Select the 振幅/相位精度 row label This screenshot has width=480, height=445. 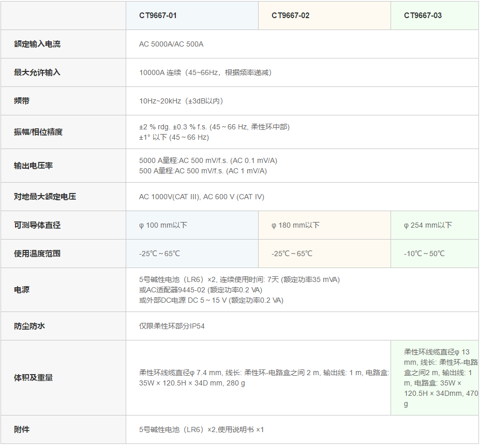tap(38, 132)
